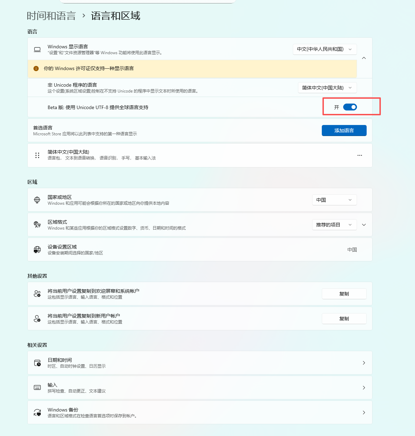Turn off the Unicode UTF-8 Beta toggle
The width and height of the screenshot is (415, 436).
(x=350, y=107)
